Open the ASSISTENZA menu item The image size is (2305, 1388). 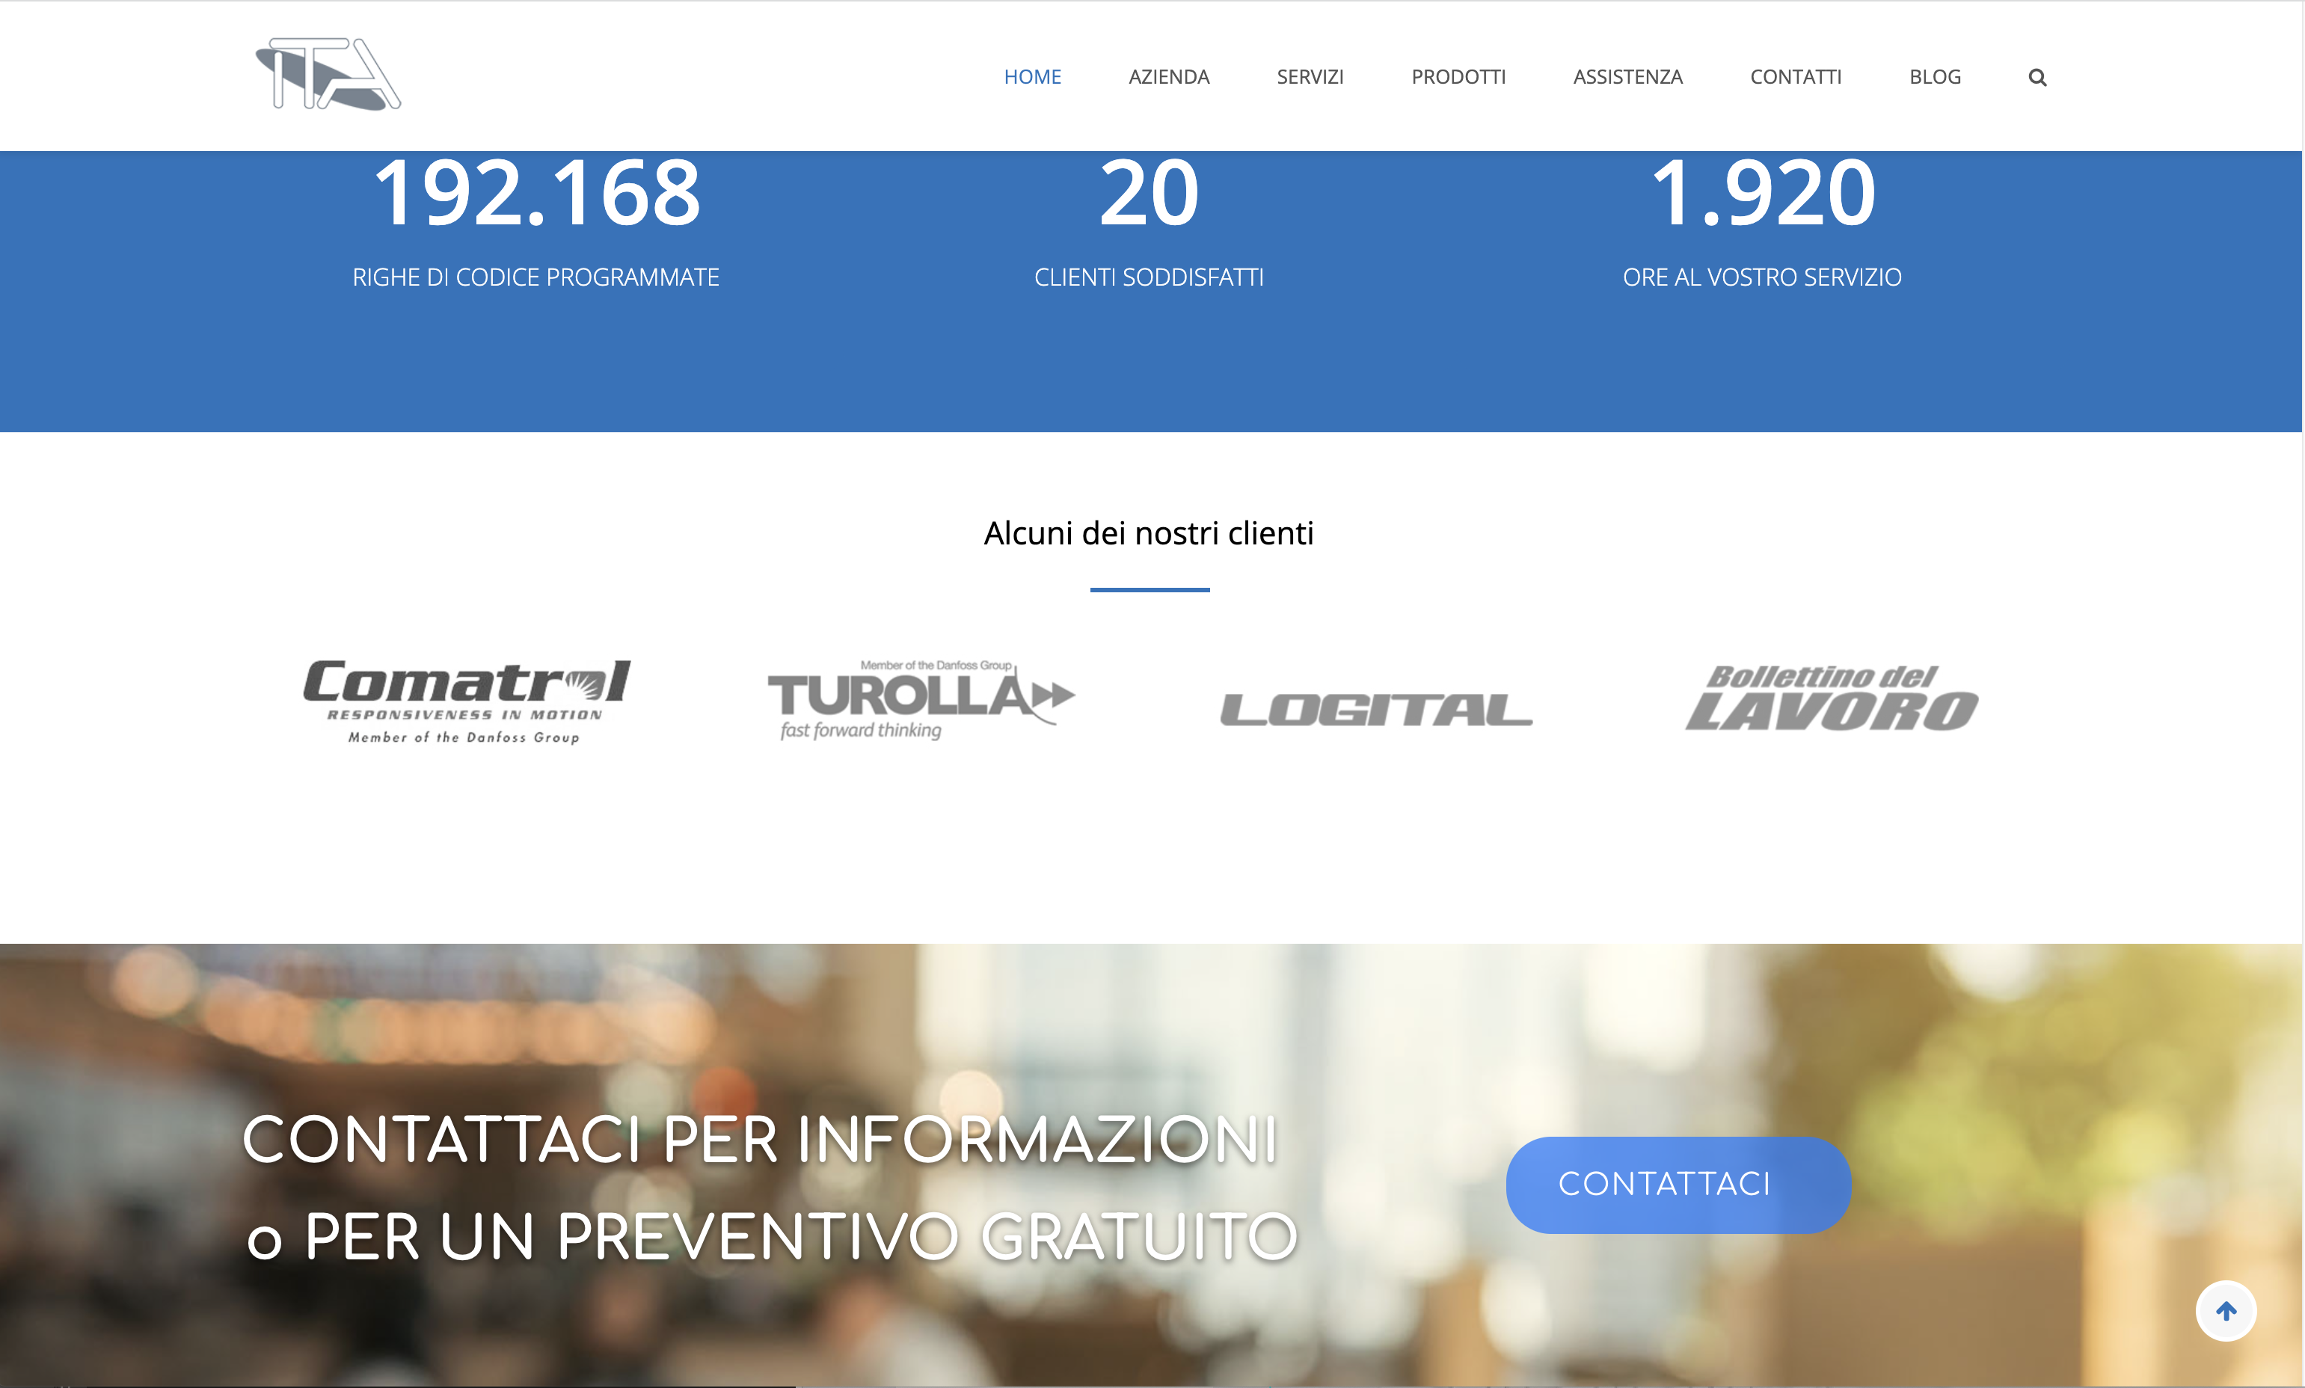point(1627,77)
